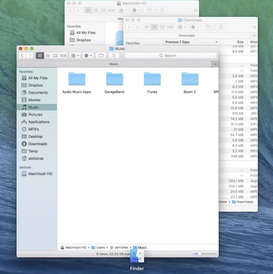Open the Action gear menu in Music window
The image size is (273, 274).
click(88, 56)
